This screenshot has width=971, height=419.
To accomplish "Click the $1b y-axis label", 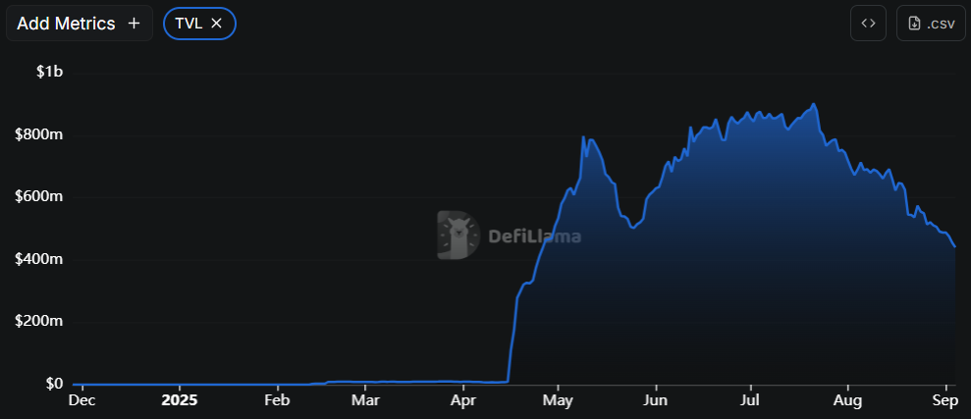I will coord(49,73).
